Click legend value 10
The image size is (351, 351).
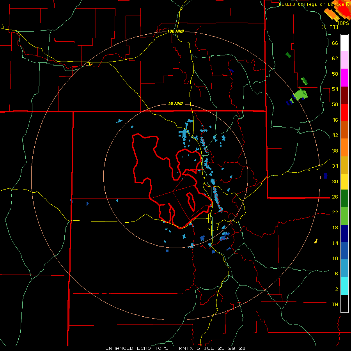(x=335, y=258)
